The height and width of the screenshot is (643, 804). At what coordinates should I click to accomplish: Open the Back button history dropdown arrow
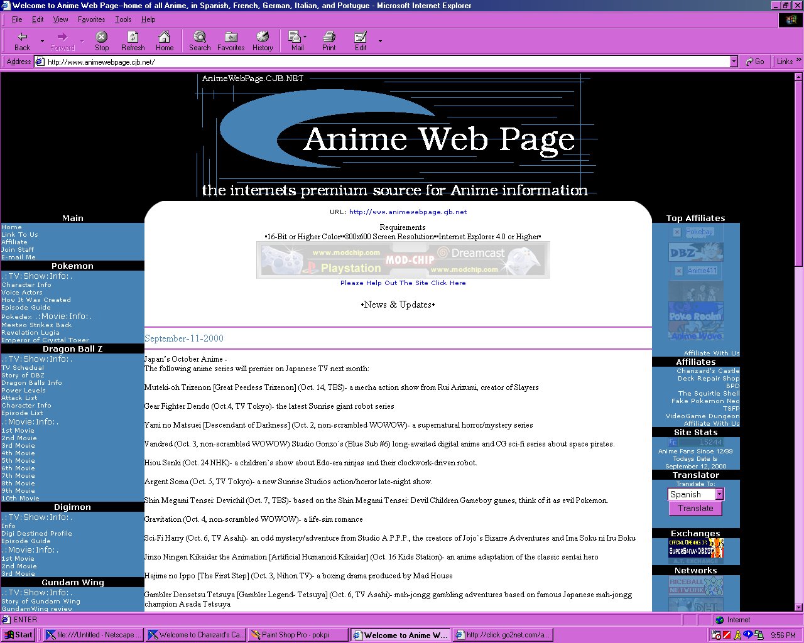pyautogui.click(x=42, y=41)
